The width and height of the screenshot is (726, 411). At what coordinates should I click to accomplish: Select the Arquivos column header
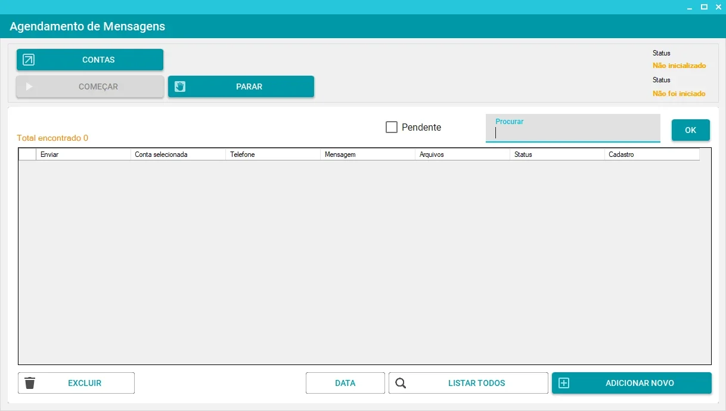(x=463, y=154)
